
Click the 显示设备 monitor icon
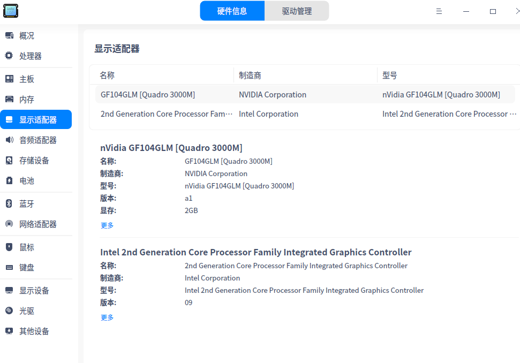(x=9, y=290)
